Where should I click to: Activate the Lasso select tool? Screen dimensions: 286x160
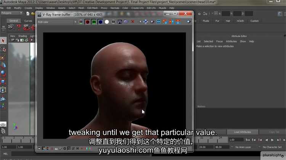click(x=3, y=49)
